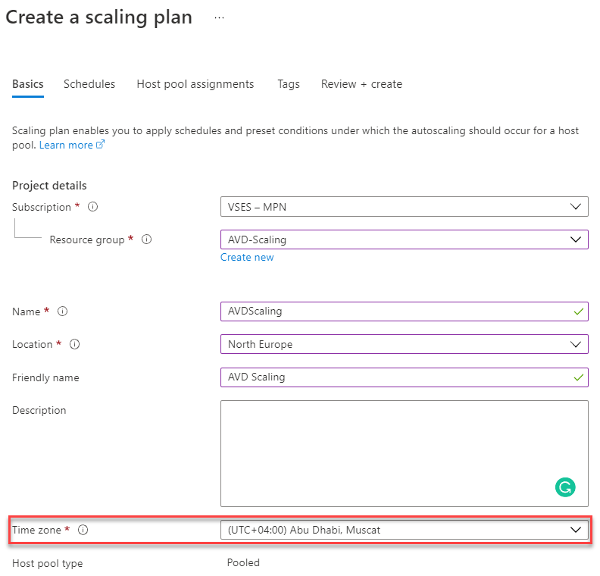600x576 pixels.
Task: Expand the Location dropdown showing North Europe
Action: pyautogui.click(x=404, y=344)
